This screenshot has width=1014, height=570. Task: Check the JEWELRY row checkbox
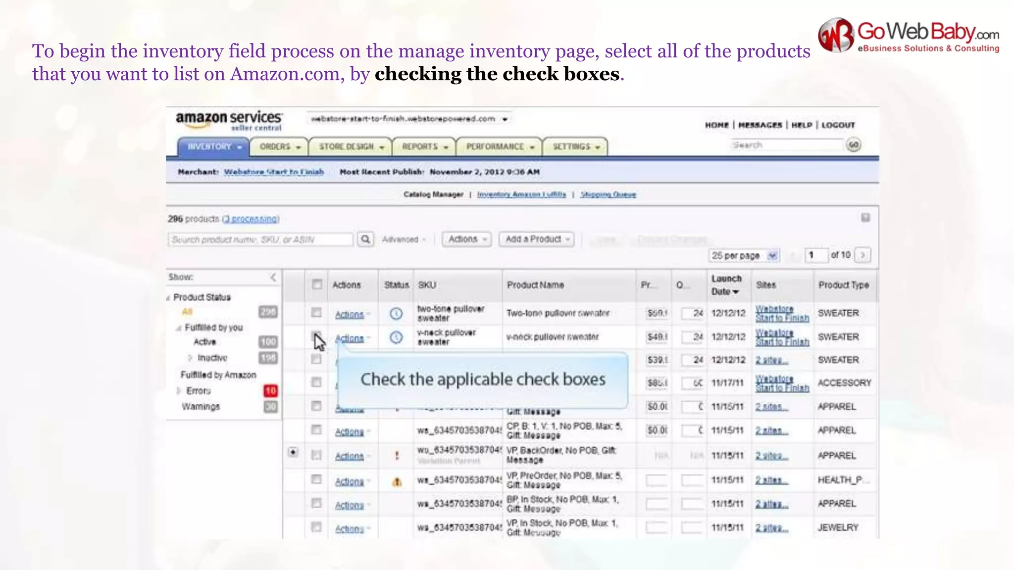316,526
